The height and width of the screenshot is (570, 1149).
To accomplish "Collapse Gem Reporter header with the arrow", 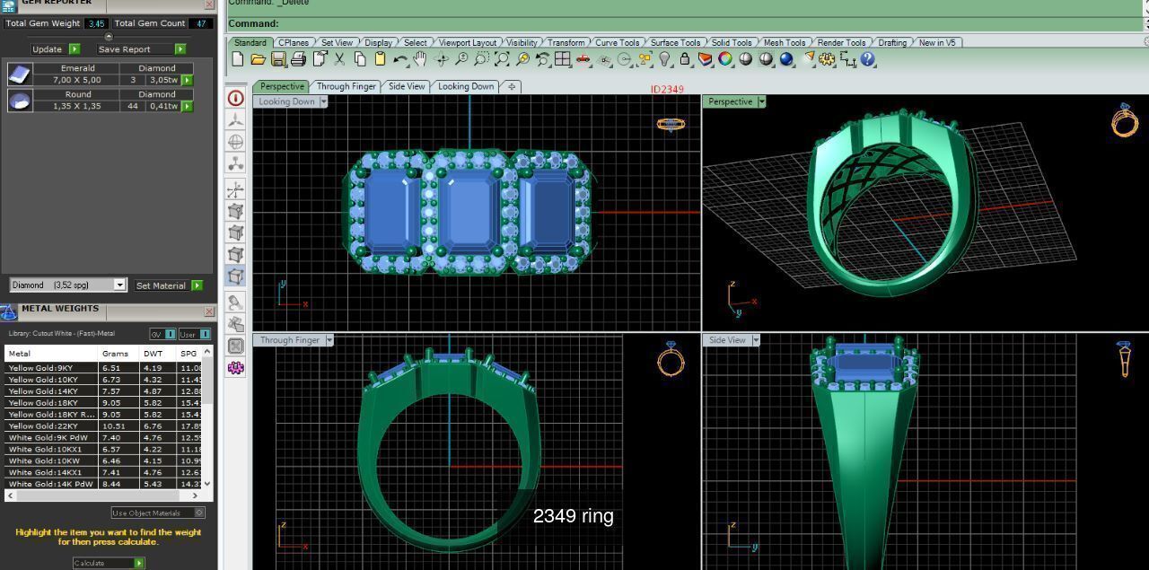I will pyautogui.click(x=109, y=37).
